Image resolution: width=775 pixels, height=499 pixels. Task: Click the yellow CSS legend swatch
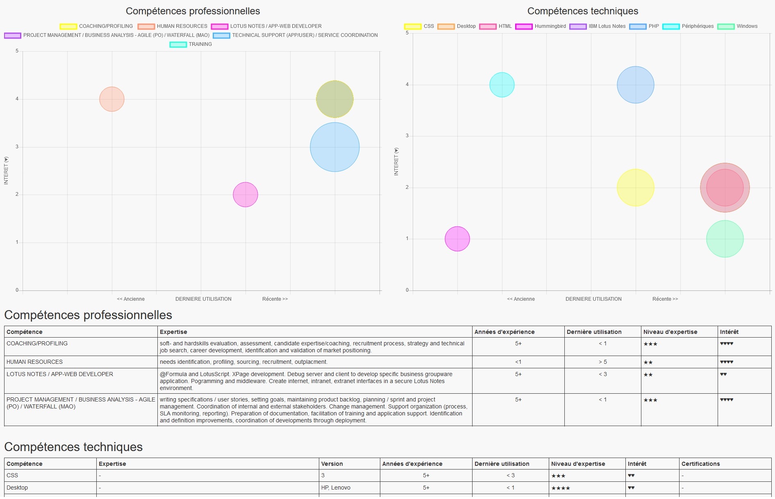tap(413, 27)
